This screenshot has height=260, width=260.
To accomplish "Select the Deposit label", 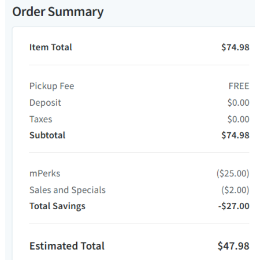I will point(45,103).
